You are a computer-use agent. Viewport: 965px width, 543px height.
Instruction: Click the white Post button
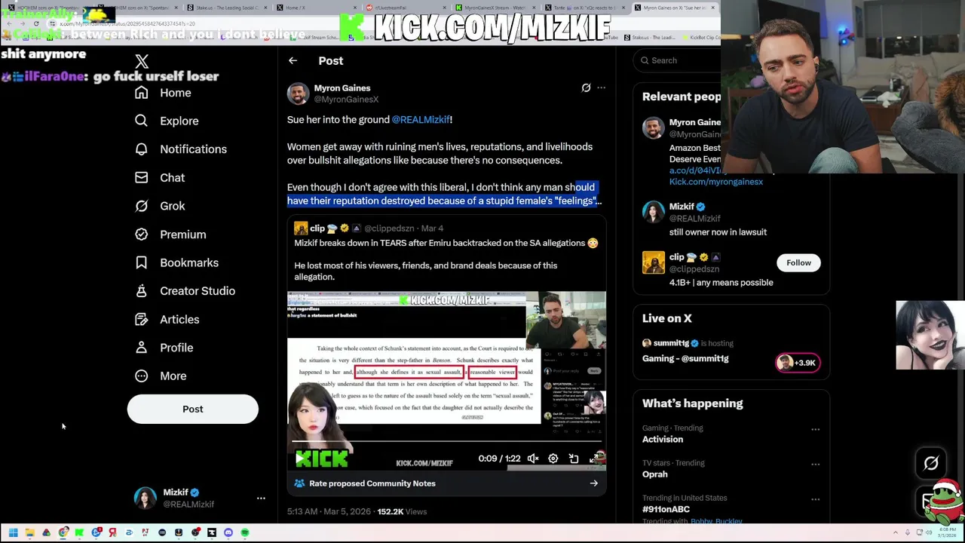tap(192, 409)
